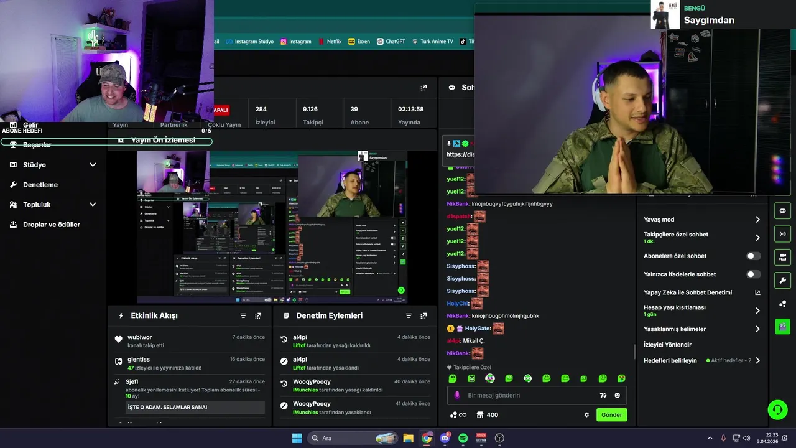Open Spotify from the taskbar
The image size is (796, 448).
click(463, 438)
